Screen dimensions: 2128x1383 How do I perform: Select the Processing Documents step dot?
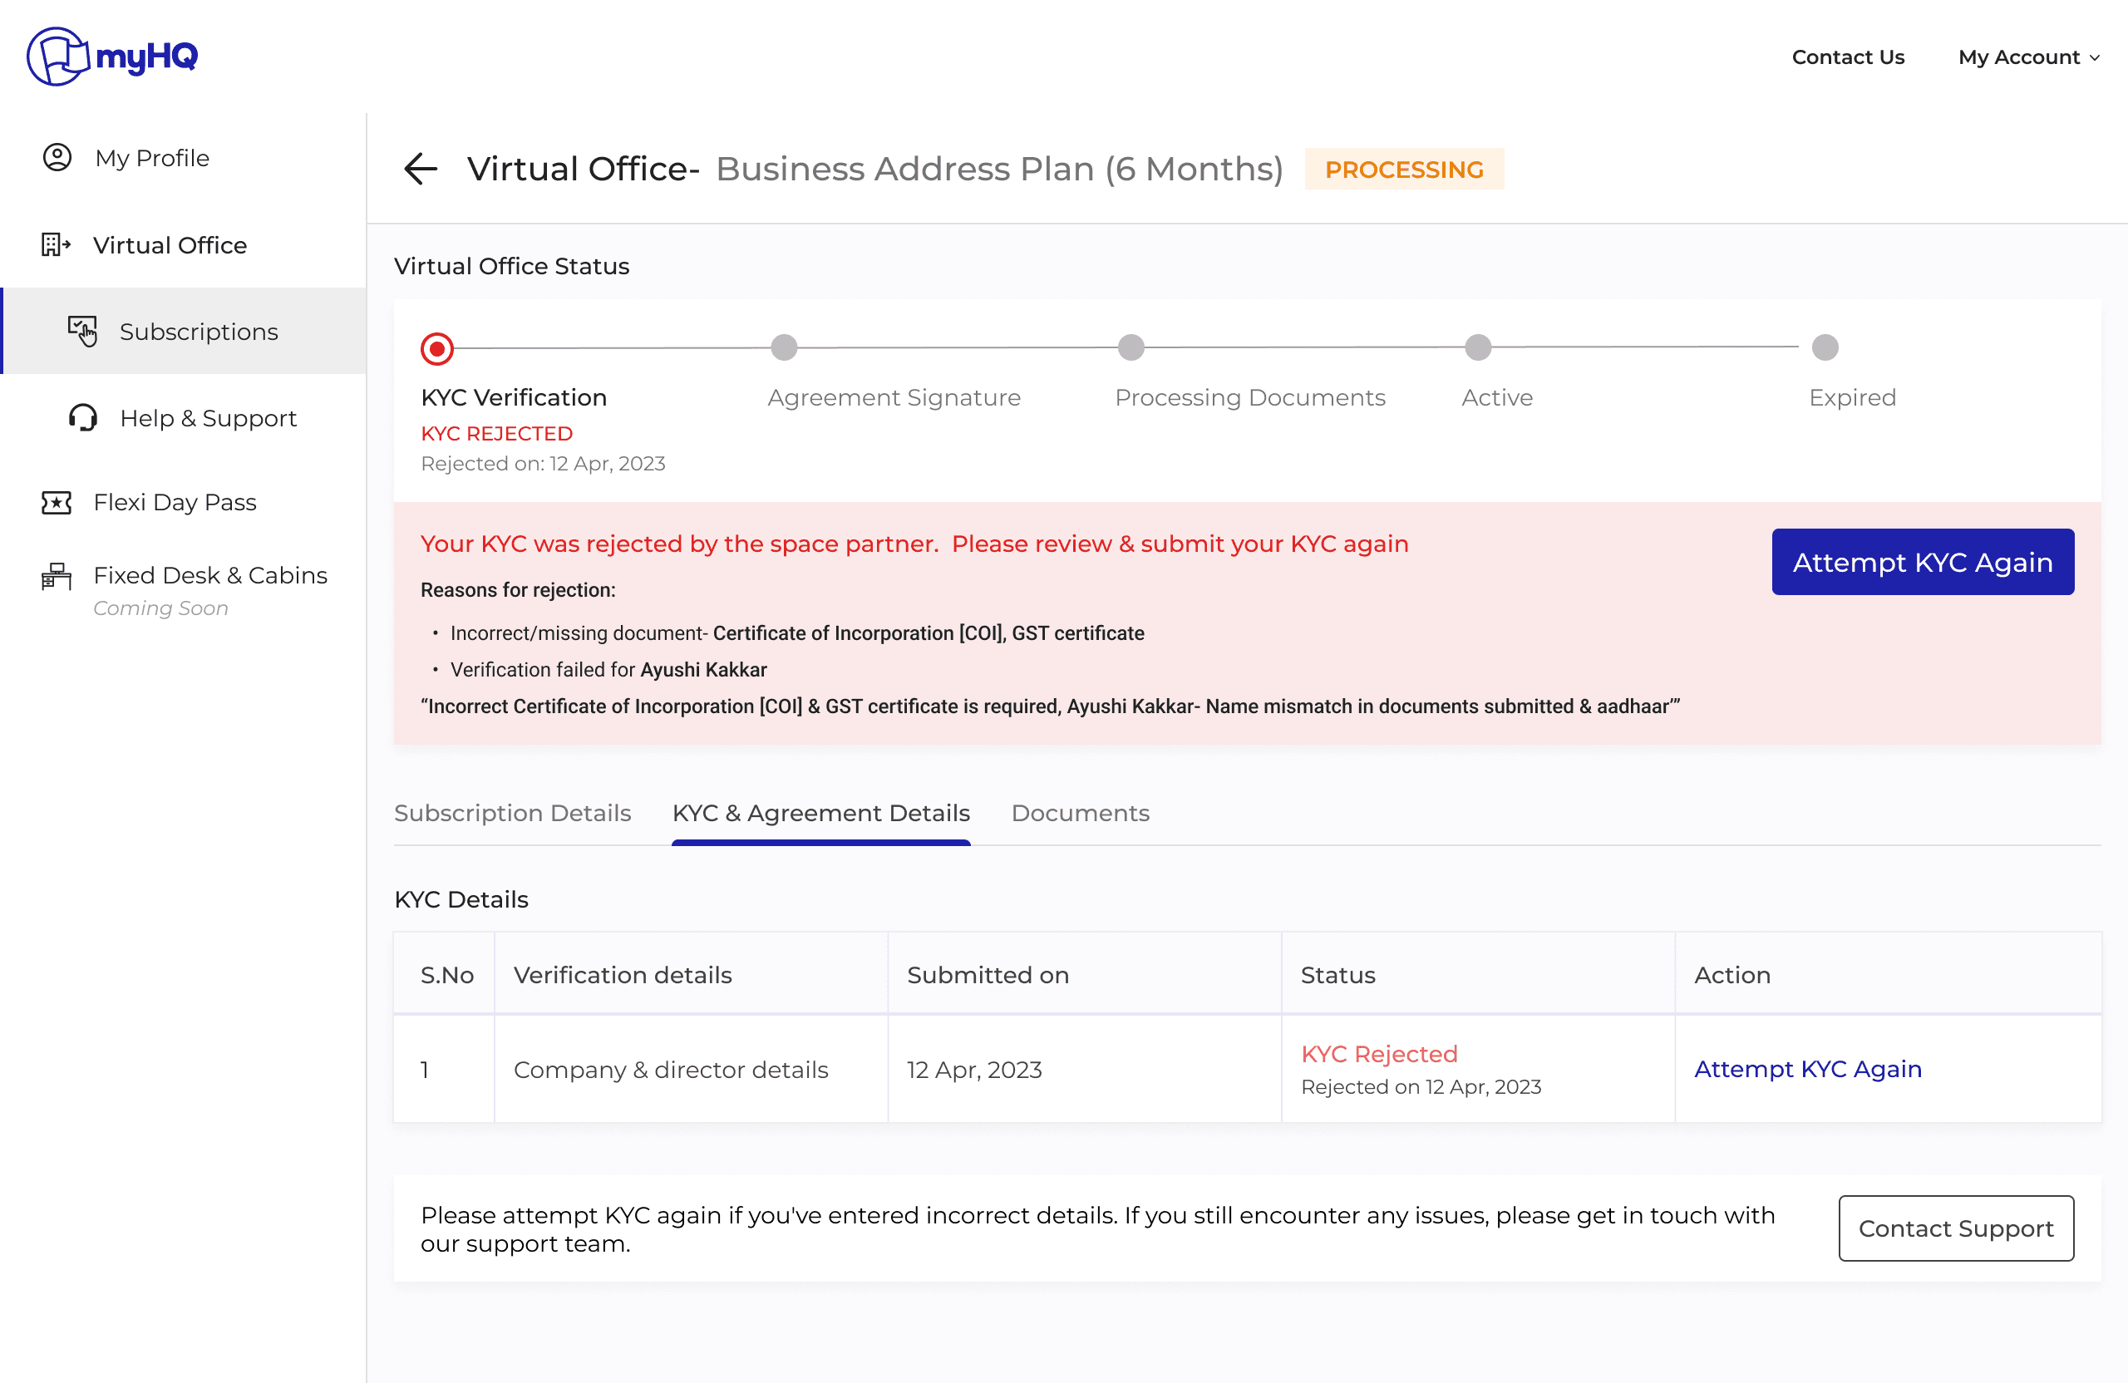click(1131, 347)
